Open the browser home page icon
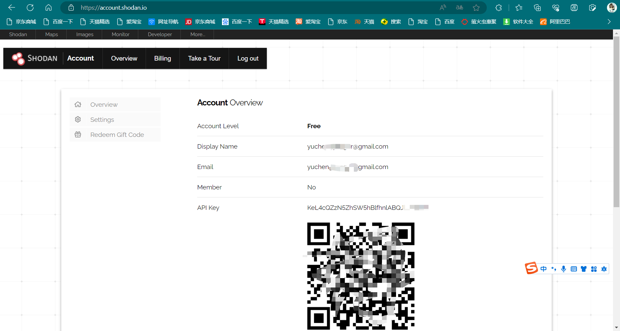The width and height of the screenshot is (620, 331). pyautogui.click(x=49, y=7)
